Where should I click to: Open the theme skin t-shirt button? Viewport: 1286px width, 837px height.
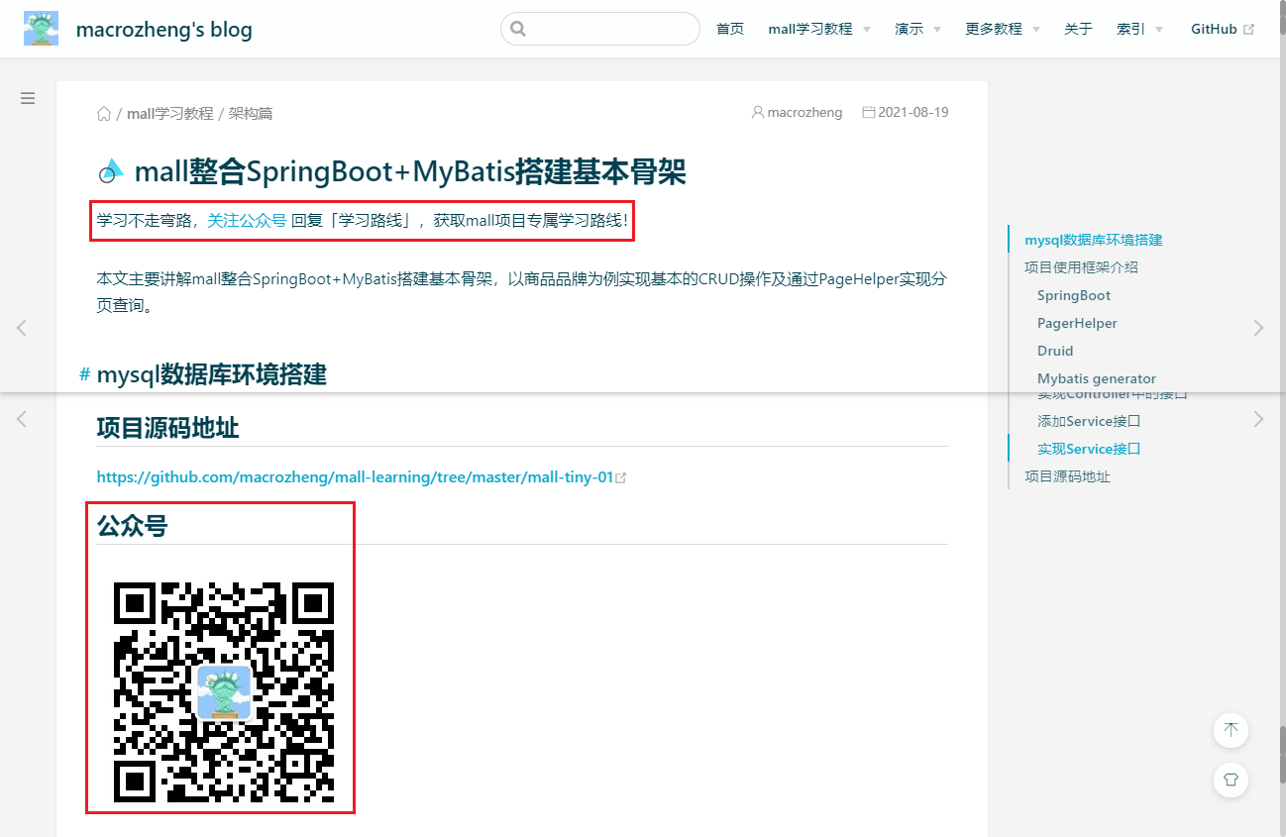tap(1231, 780)
